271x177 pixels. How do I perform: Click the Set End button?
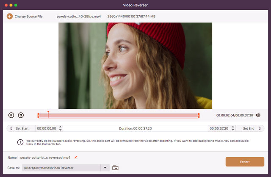coord(248,128)
